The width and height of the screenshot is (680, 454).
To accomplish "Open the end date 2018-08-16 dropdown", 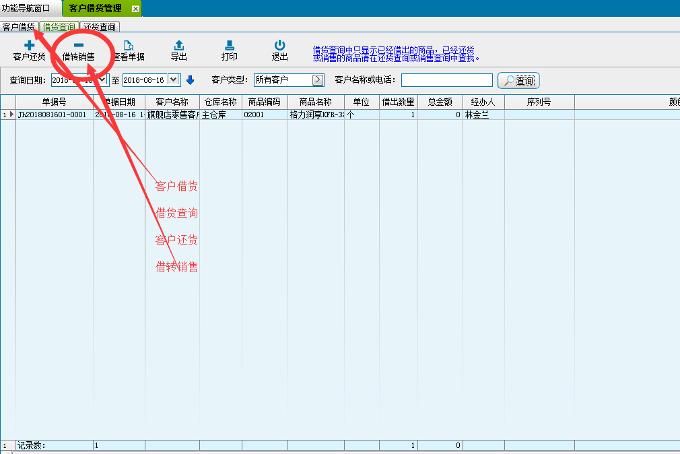I will click(173, 79).
